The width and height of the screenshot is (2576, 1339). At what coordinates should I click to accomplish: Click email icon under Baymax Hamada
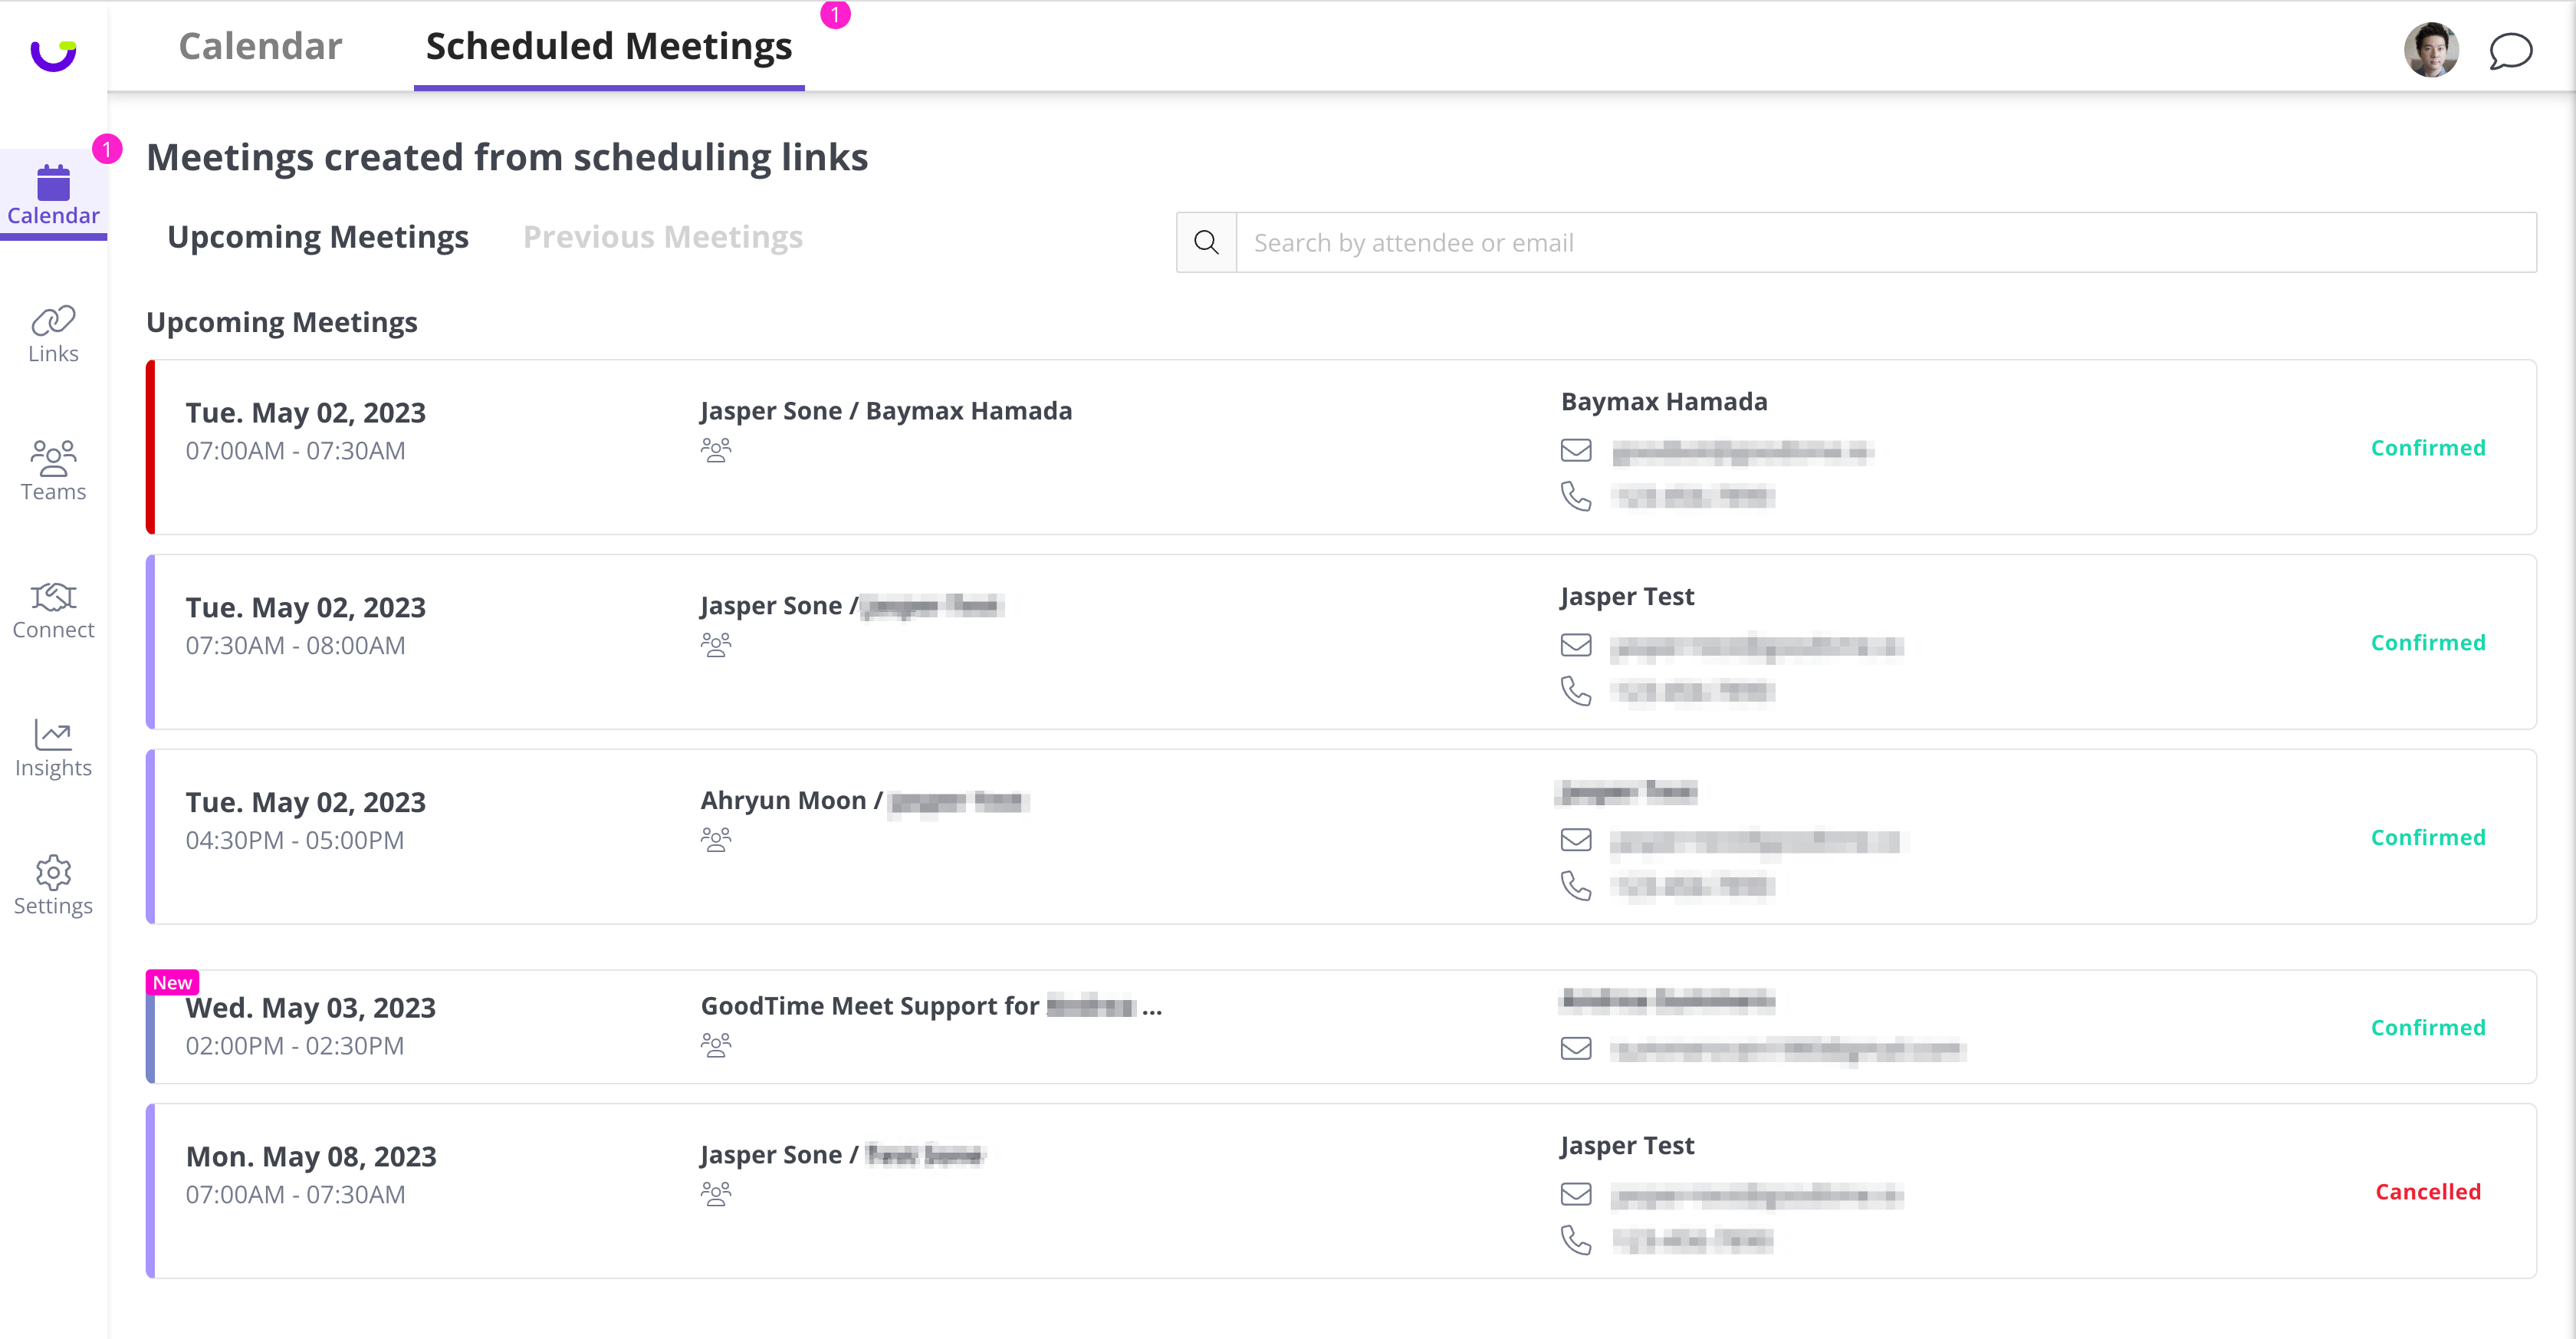1576,451
